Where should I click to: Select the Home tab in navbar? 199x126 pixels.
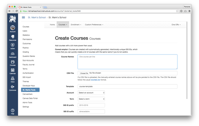pos(52,25)
